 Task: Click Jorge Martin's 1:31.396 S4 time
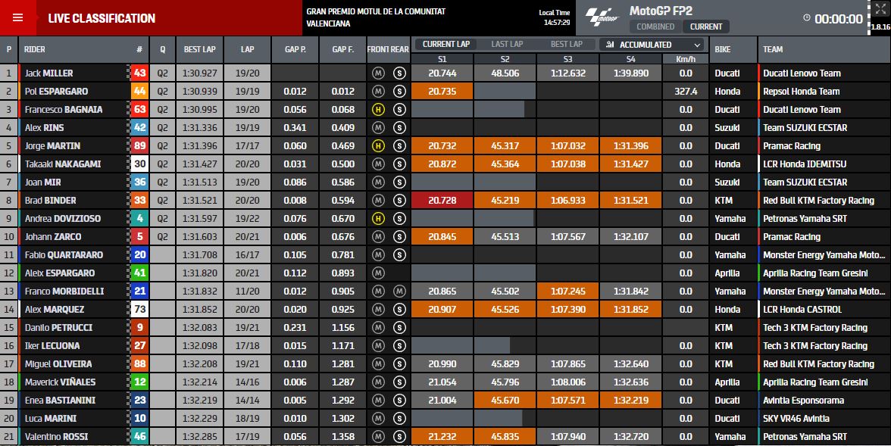(x=630, y=146)
